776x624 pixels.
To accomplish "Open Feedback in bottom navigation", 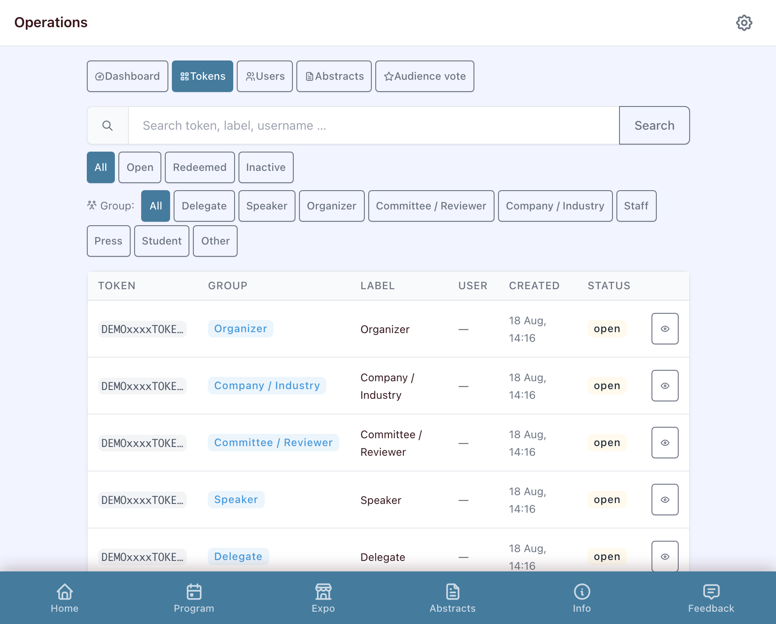I will 711,598.
